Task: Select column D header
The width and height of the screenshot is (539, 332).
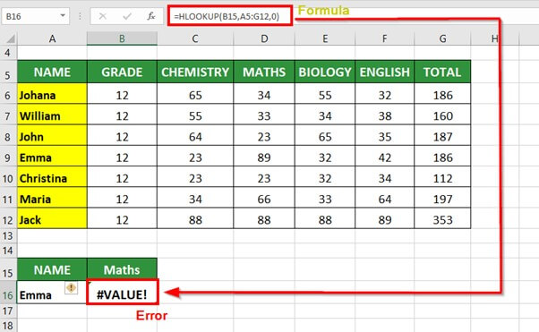Action: [264, 38]
